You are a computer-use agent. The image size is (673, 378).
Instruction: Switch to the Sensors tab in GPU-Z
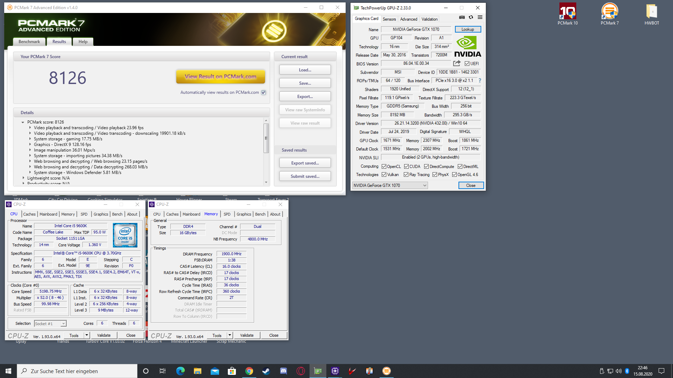click(x=389, y=19)
